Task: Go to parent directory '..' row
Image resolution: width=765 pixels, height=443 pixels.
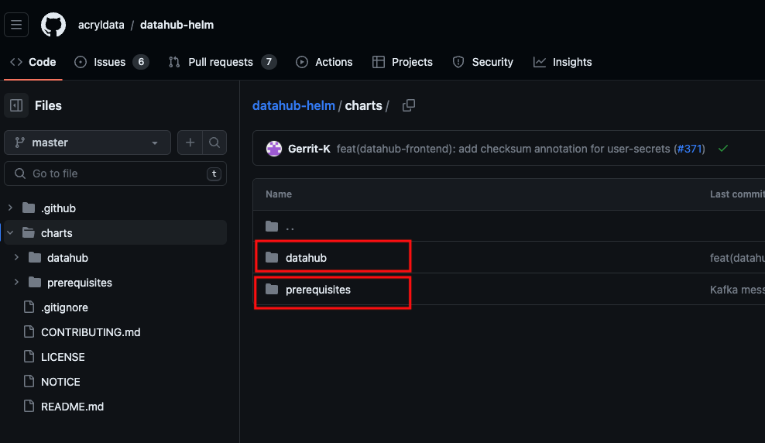Action: click(290, 226)
